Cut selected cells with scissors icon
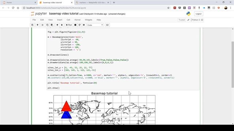Viewport: 234px width, 131px height. [x=43, y=25]
